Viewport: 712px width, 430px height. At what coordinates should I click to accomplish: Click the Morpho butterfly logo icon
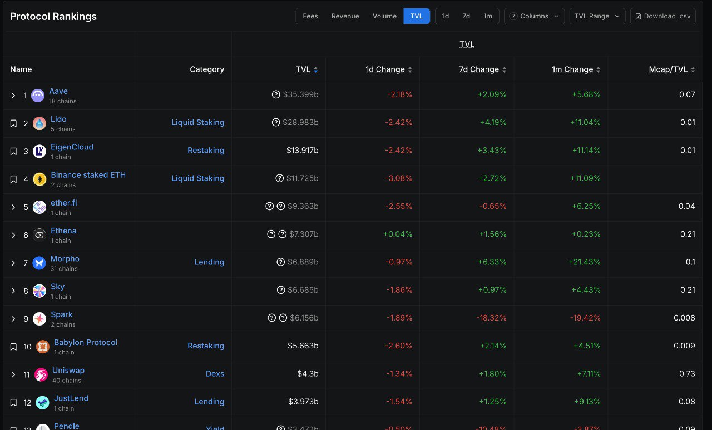pyautogui.click(x=39, y=263)
